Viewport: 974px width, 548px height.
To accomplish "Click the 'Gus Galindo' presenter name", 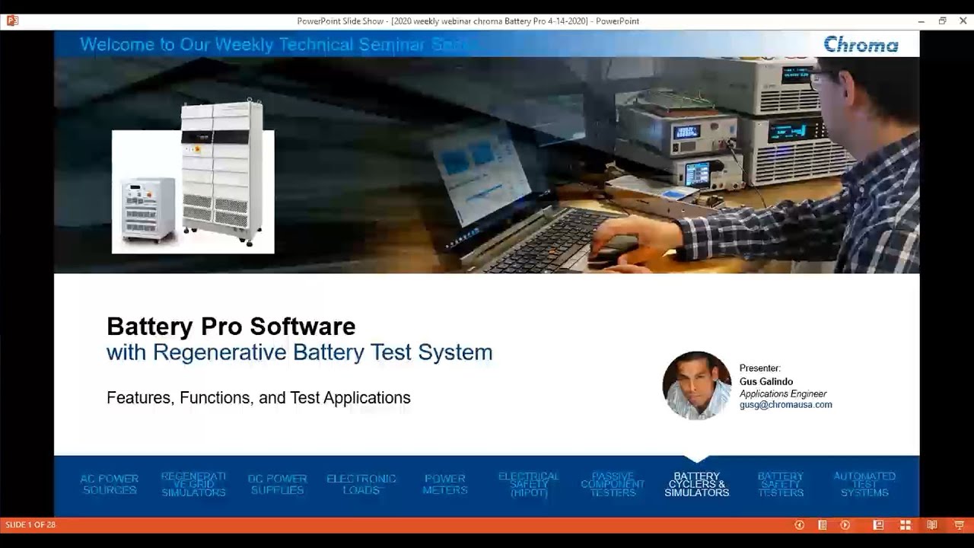I will [x=766, y=382].
